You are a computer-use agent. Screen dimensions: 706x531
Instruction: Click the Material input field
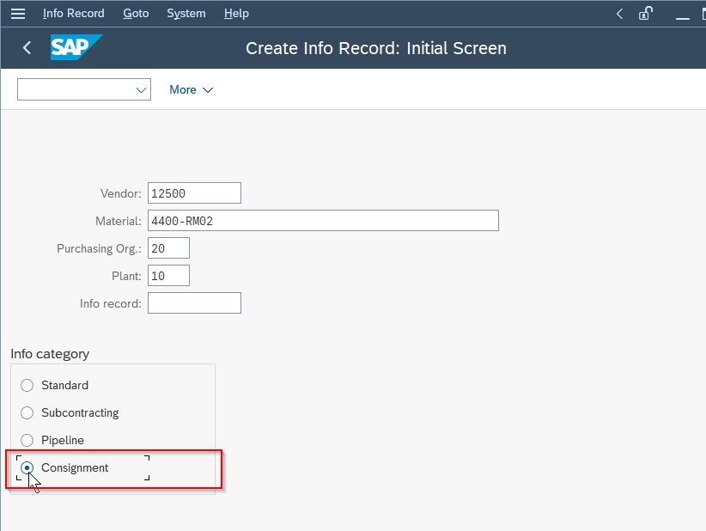click(x=323, y=220)
